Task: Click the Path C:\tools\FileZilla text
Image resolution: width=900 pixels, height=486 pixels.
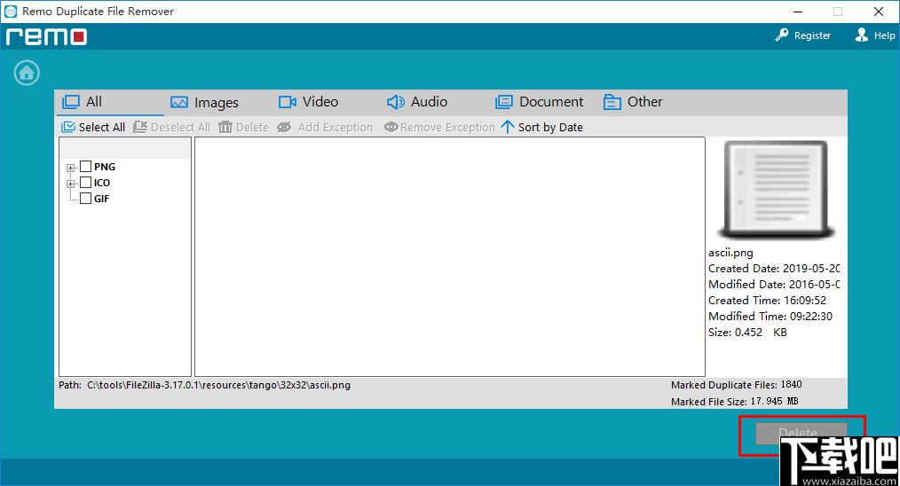Action: click(204, 385)
